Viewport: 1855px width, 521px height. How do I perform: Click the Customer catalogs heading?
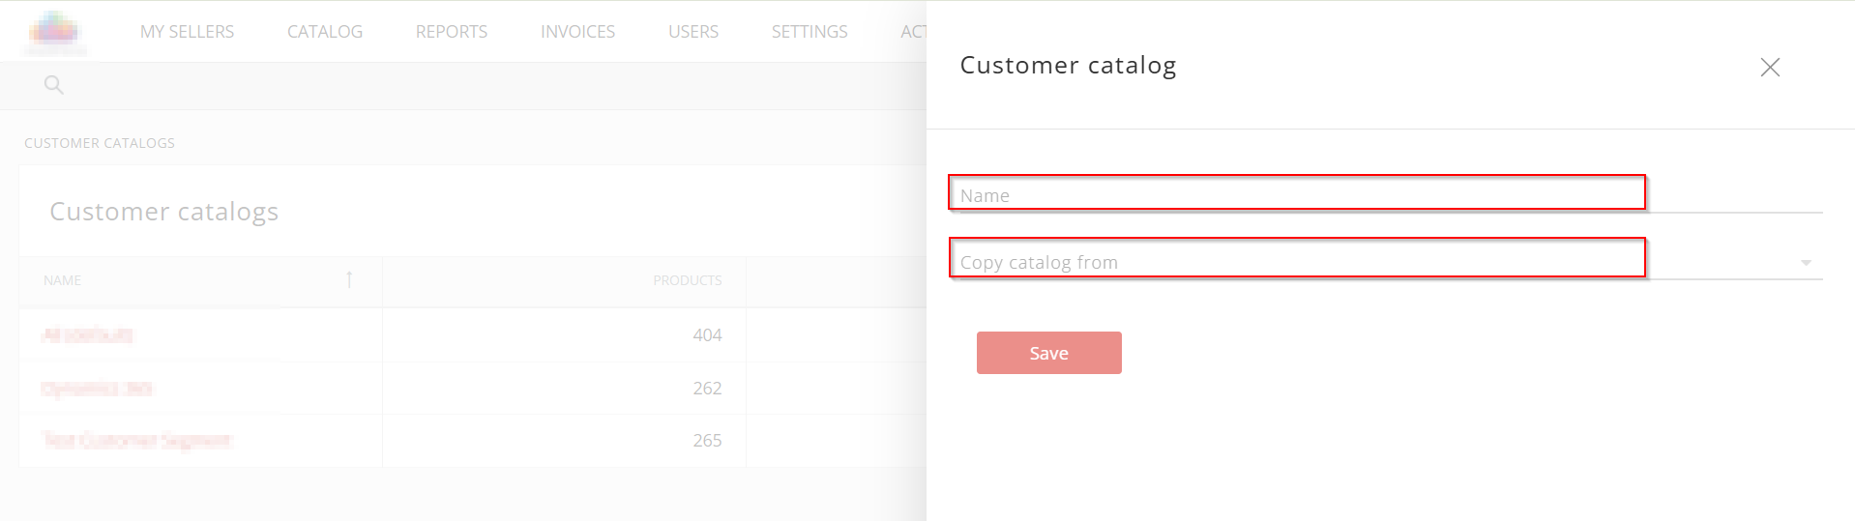point(164,212)
